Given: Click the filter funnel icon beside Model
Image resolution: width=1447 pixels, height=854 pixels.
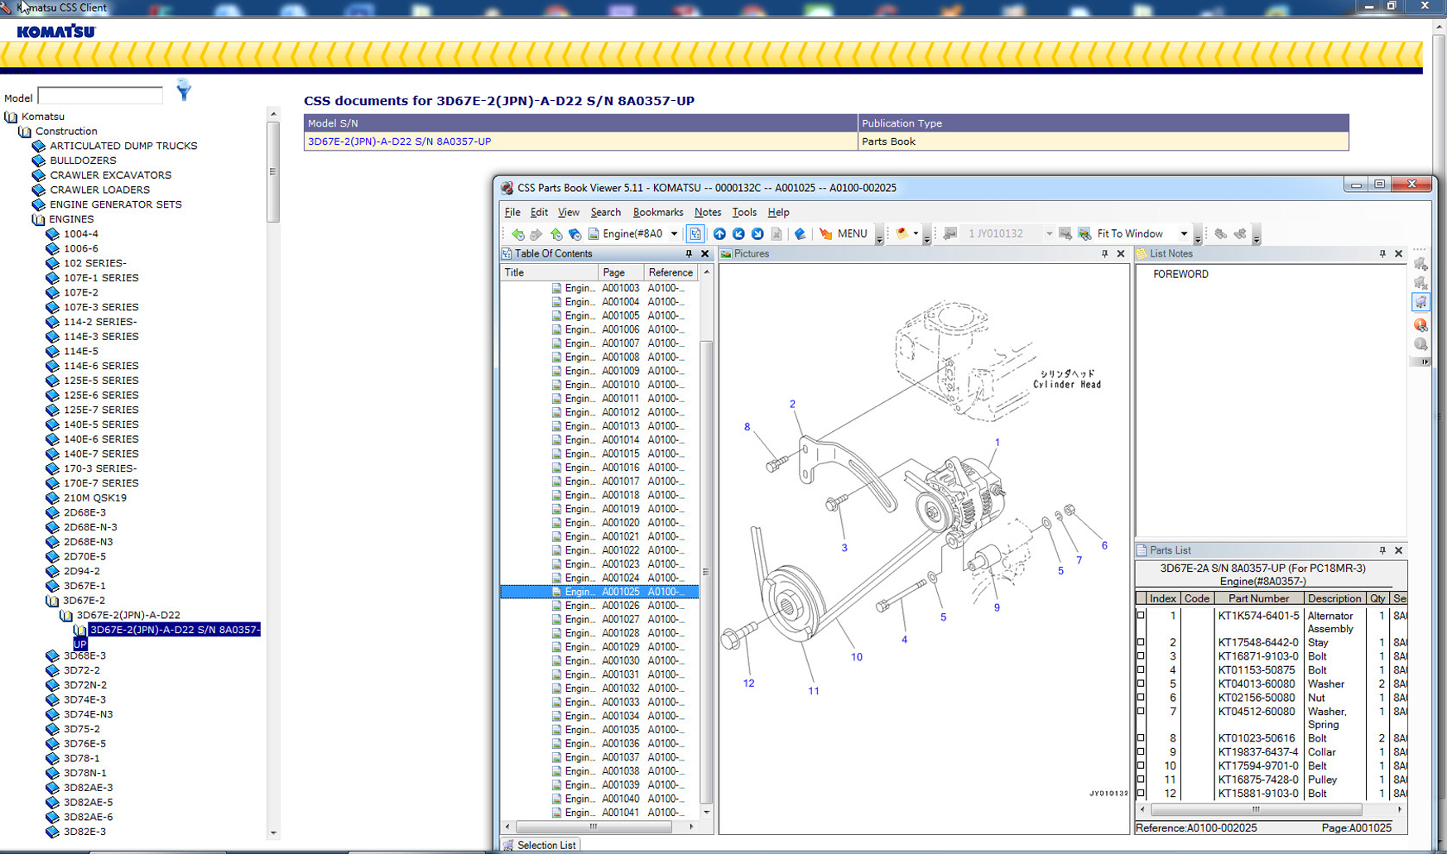Looking at the screenshot, I should click(x=184, y=90).
